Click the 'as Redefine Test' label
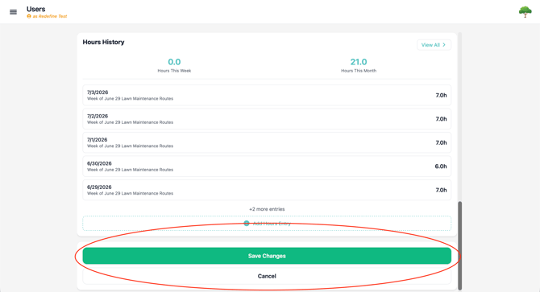Image resolution: width=540 pixels, height=292 pixels. point(50,16)
